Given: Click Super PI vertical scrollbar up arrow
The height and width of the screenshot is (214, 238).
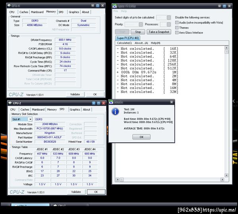Looking at the screenshot, I should [x=226, y=48].
